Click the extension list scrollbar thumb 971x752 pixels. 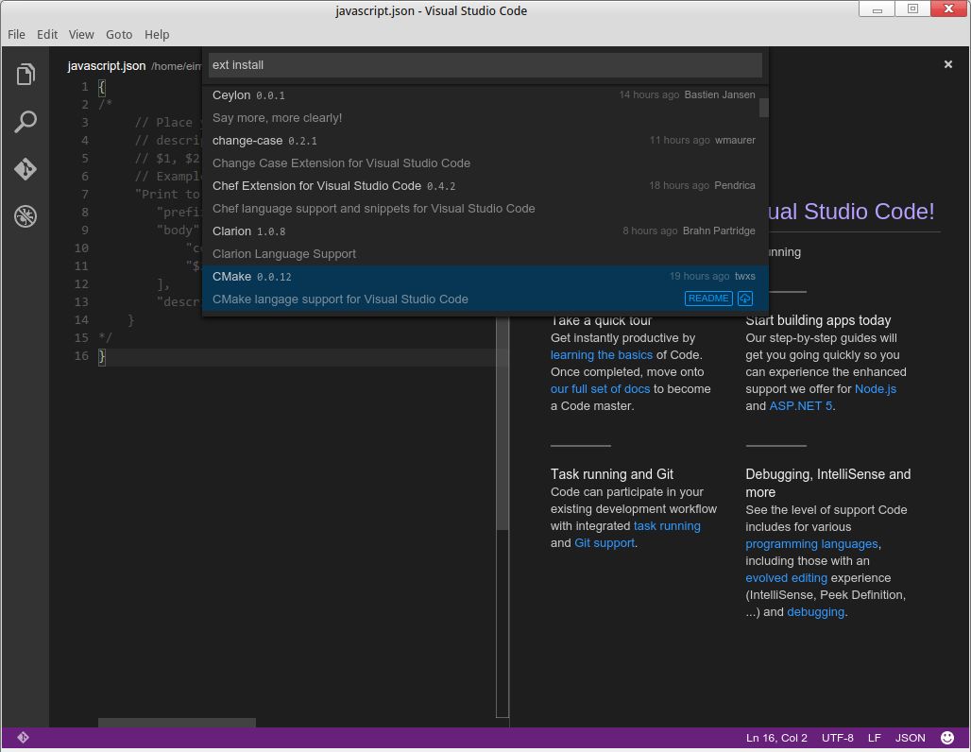pos(764,108)
